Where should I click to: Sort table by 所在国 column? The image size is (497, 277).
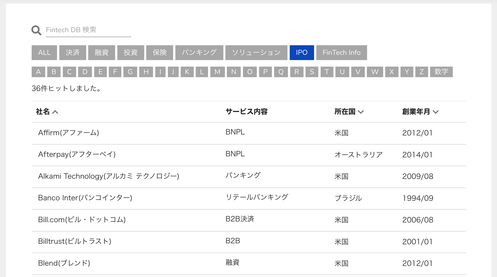(x=349, y=112)
